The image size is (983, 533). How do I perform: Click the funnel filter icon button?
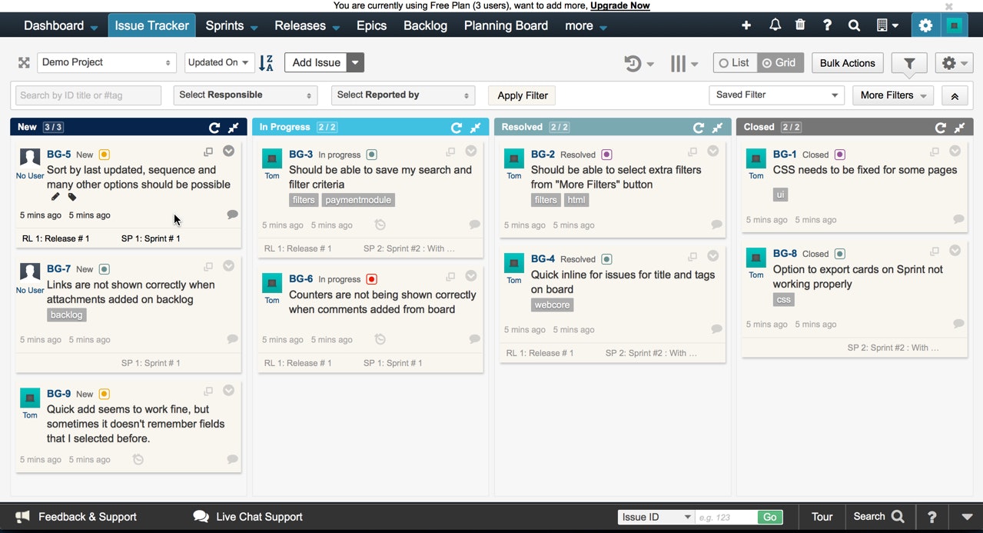[x=909, y=63]
